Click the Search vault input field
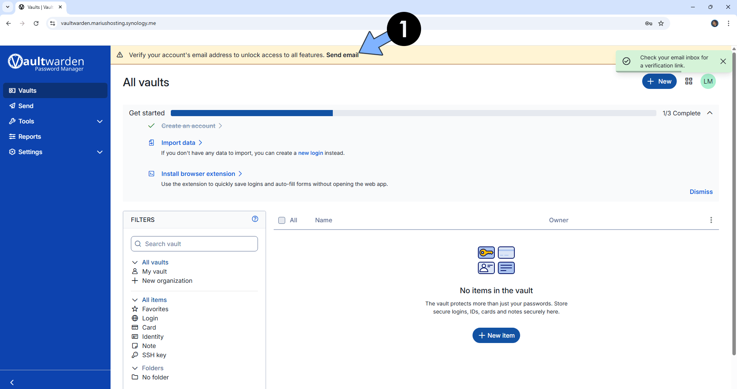The width and height of the screenshot is (737, 389). [194, 243]
